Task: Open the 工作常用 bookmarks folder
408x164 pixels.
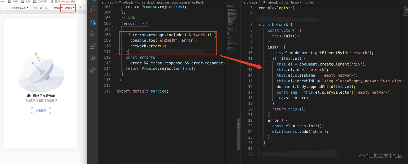Action: (40, 2)
